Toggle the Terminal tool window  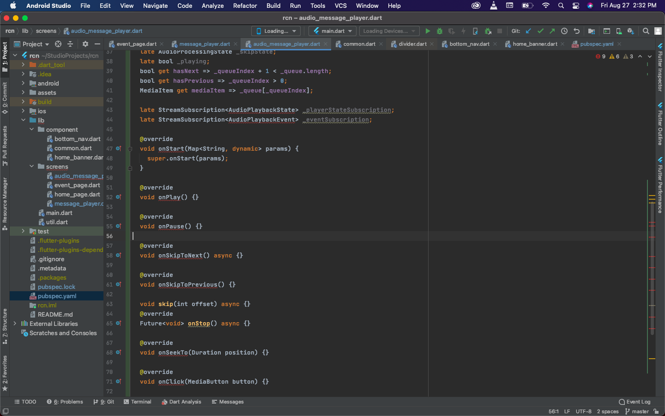tap(137, 402)
